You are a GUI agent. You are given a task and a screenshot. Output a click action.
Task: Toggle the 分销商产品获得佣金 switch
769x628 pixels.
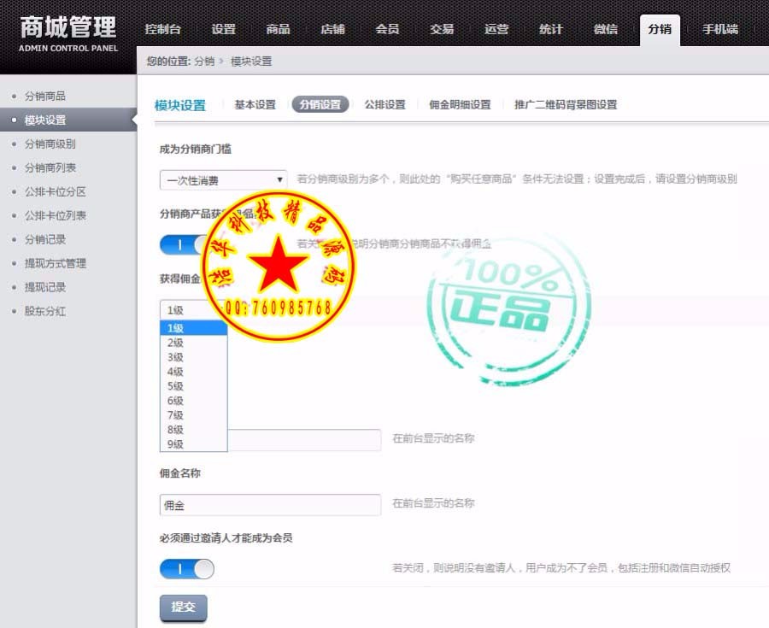click(186, 244)
